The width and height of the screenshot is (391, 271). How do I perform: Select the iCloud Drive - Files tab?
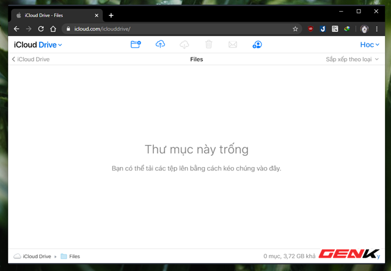(x=57, y=15)
